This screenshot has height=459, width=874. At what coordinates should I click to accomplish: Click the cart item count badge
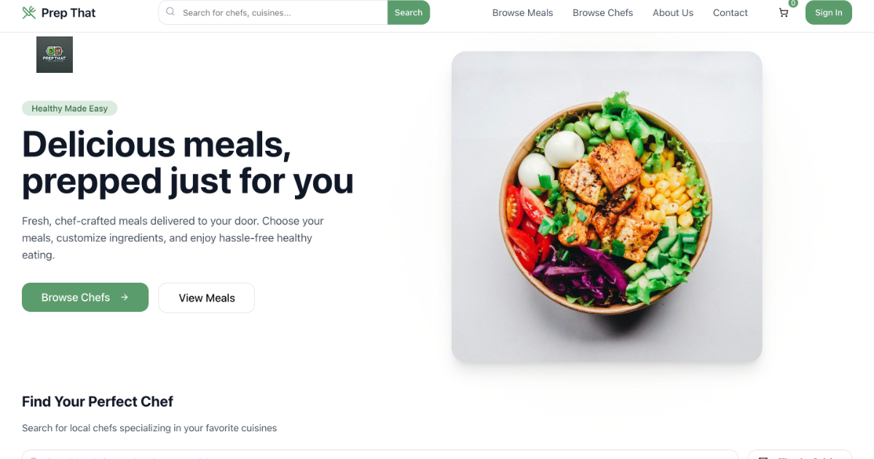[x=792, y=4]
